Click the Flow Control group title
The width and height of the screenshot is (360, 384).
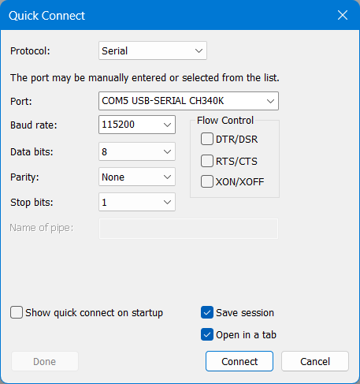(225, 121)
